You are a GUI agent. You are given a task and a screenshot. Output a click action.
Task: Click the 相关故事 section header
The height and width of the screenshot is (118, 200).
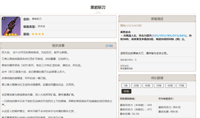click(58, 45)
